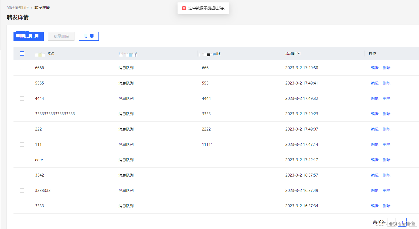Screen dimensions: 419x229
Task: Select pagination page 1
Action: pyautogui.click(x=402, y=222)
